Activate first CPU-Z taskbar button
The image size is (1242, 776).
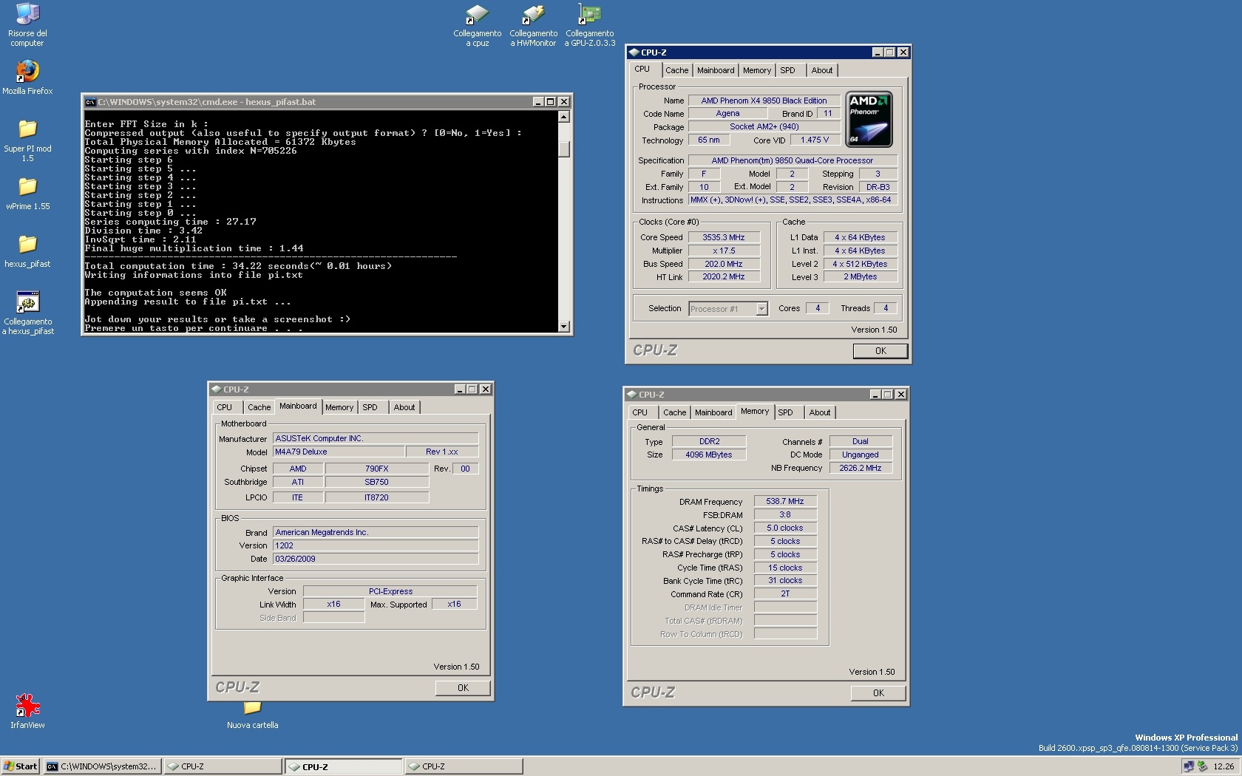coord(222,766)
